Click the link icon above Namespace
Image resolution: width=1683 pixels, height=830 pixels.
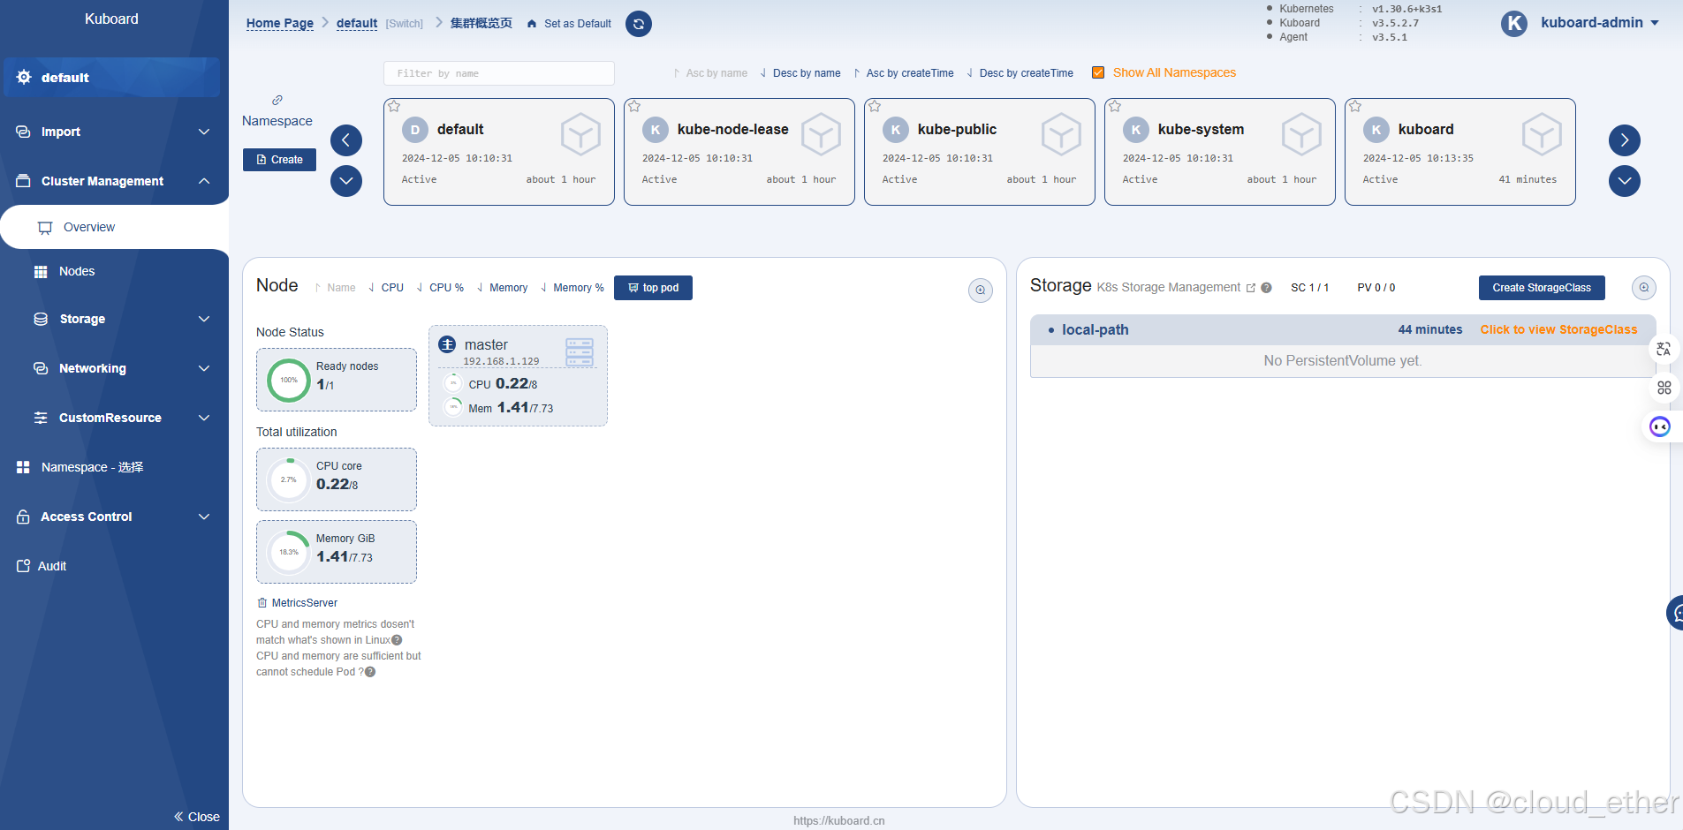(x=277, y=100)
